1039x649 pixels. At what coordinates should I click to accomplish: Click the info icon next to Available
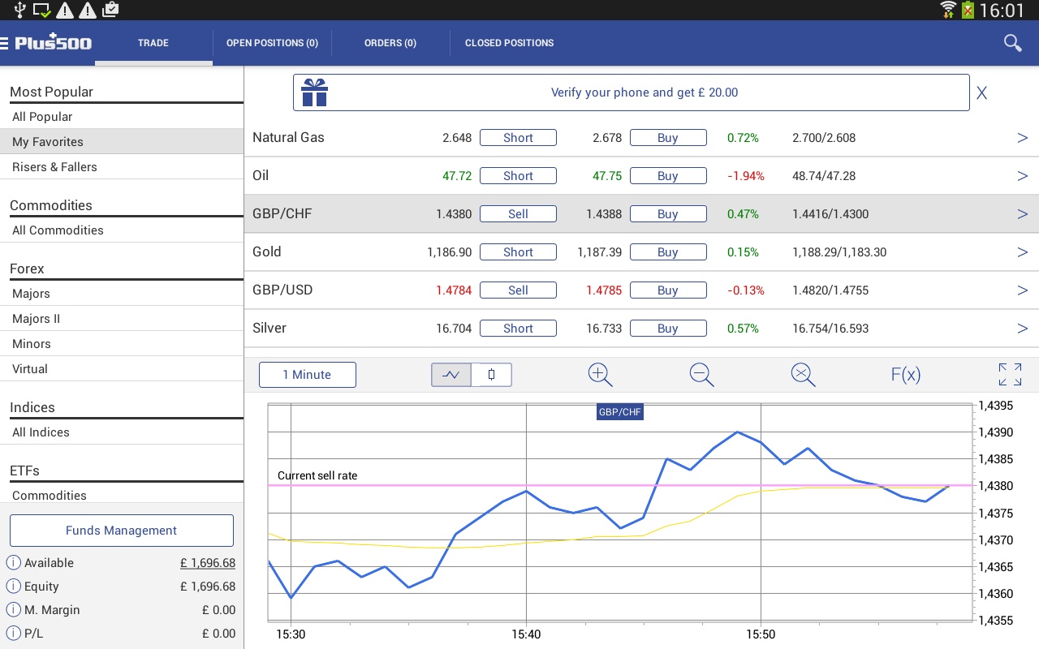pyautogui.click(x=13, y=563)
